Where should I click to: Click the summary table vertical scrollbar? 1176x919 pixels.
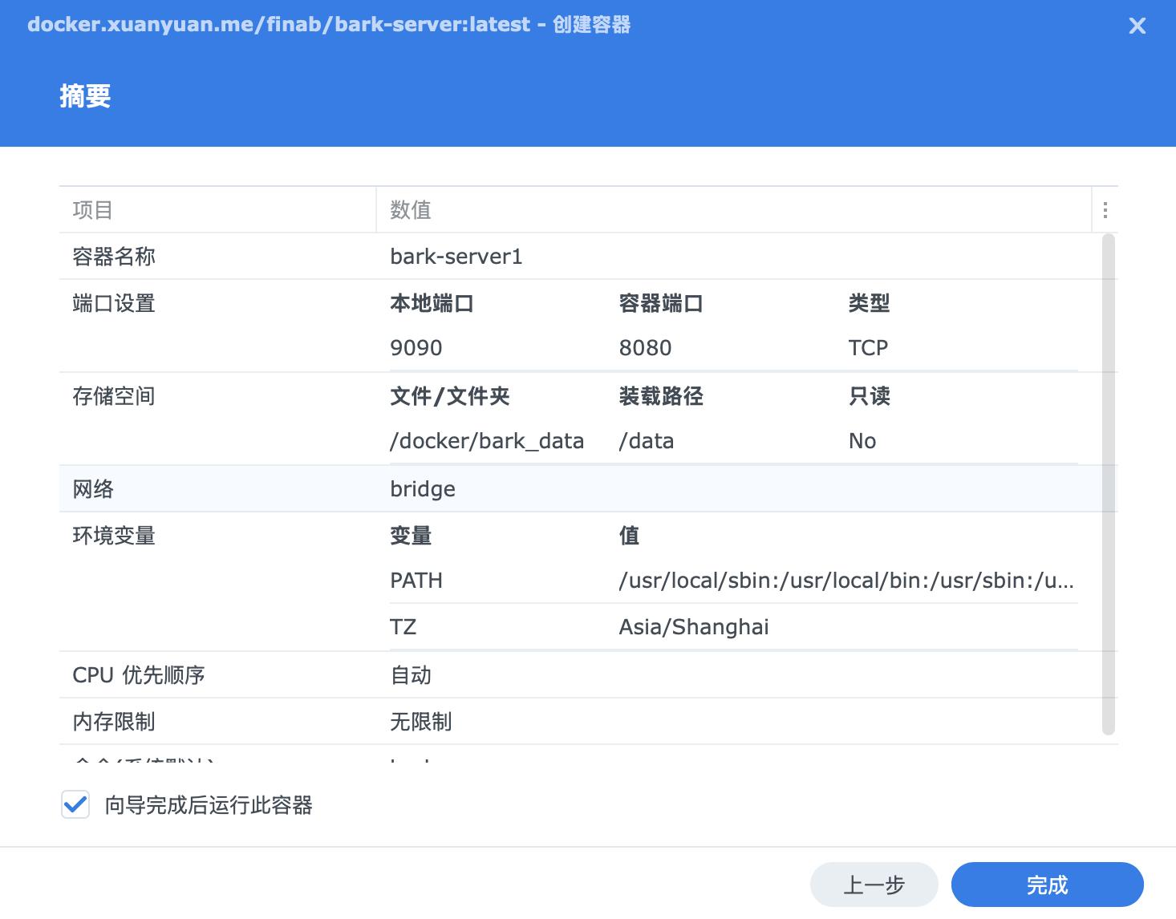click(1109, 484)
